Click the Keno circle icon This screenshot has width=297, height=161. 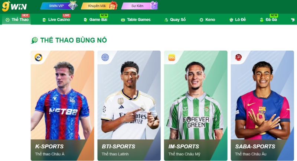click(x=201, y=20)
